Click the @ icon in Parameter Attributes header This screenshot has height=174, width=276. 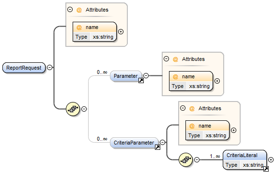(175, 59)
